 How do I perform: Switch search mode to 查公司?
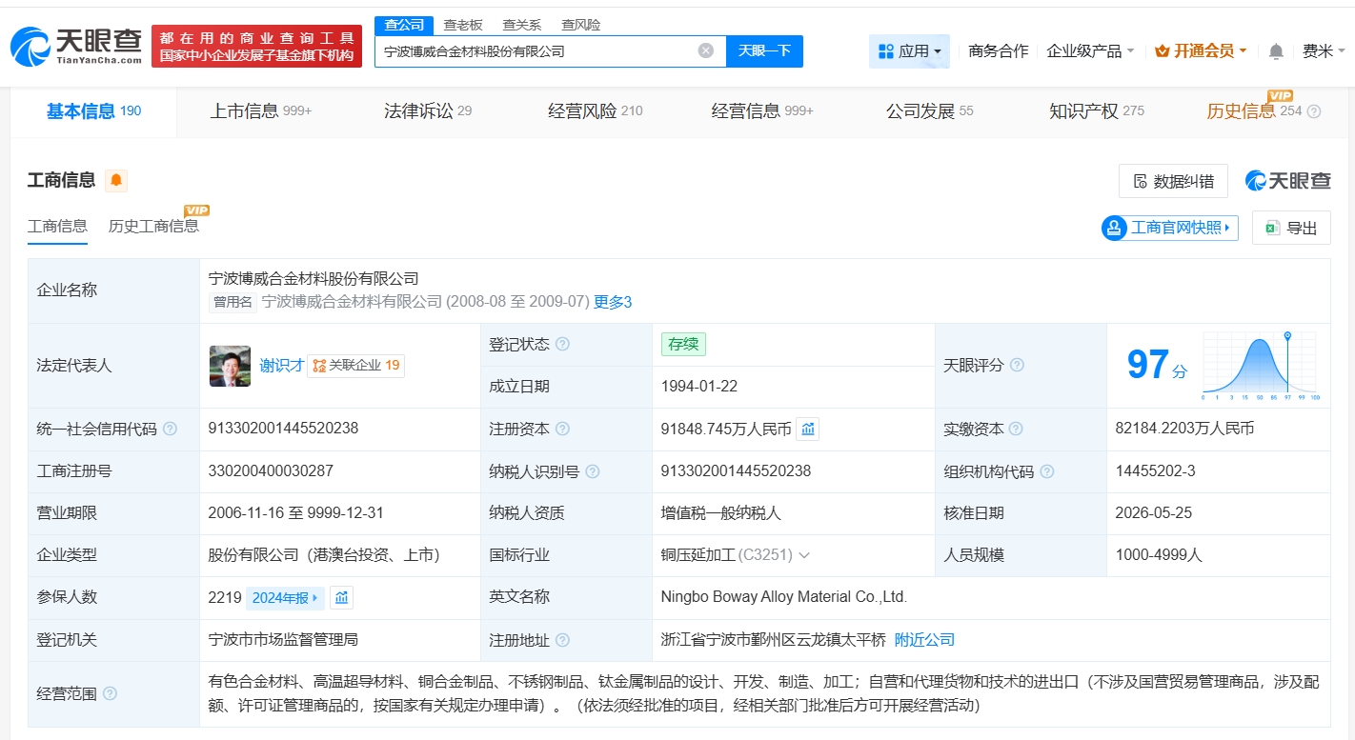(x=404, y=25)
